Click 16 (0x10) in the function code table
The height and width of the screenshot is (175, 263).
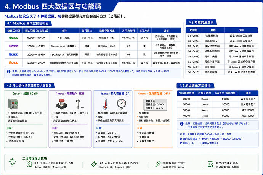[193, 72]
